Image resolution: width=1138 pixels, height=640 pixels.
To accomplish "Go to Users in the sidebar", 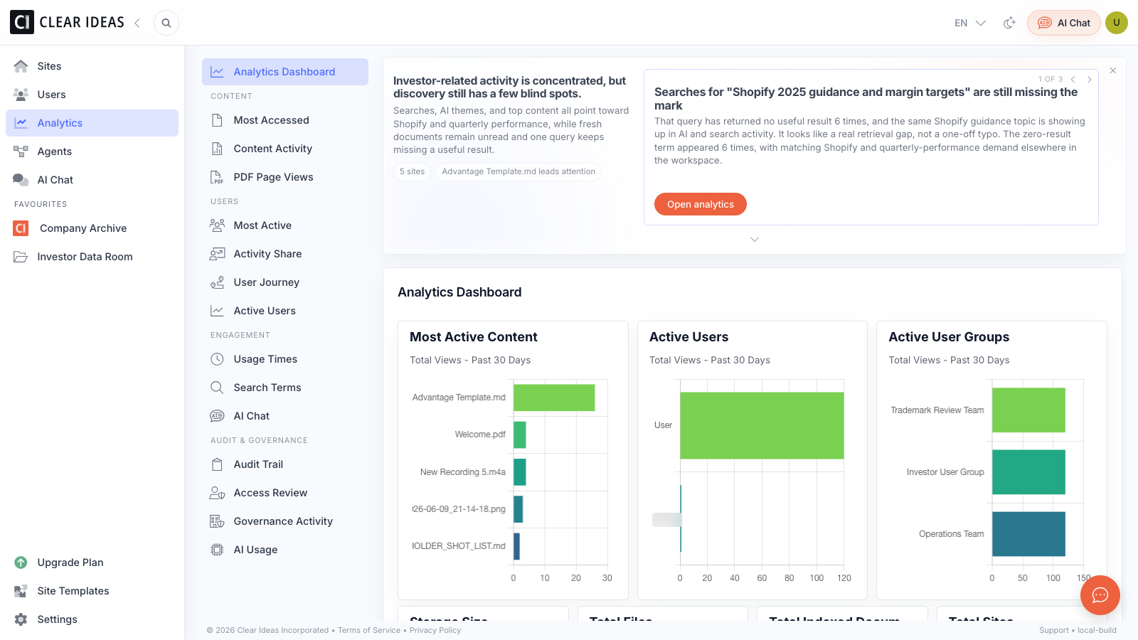I will coord(92,95).
